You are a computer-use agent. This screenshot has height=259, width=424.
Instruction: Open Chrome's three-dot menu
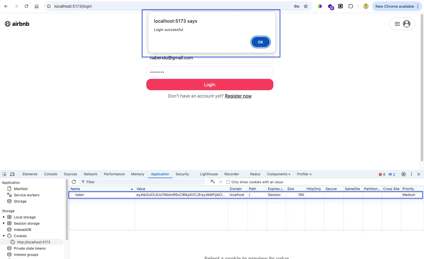click(x=418, y=6)
